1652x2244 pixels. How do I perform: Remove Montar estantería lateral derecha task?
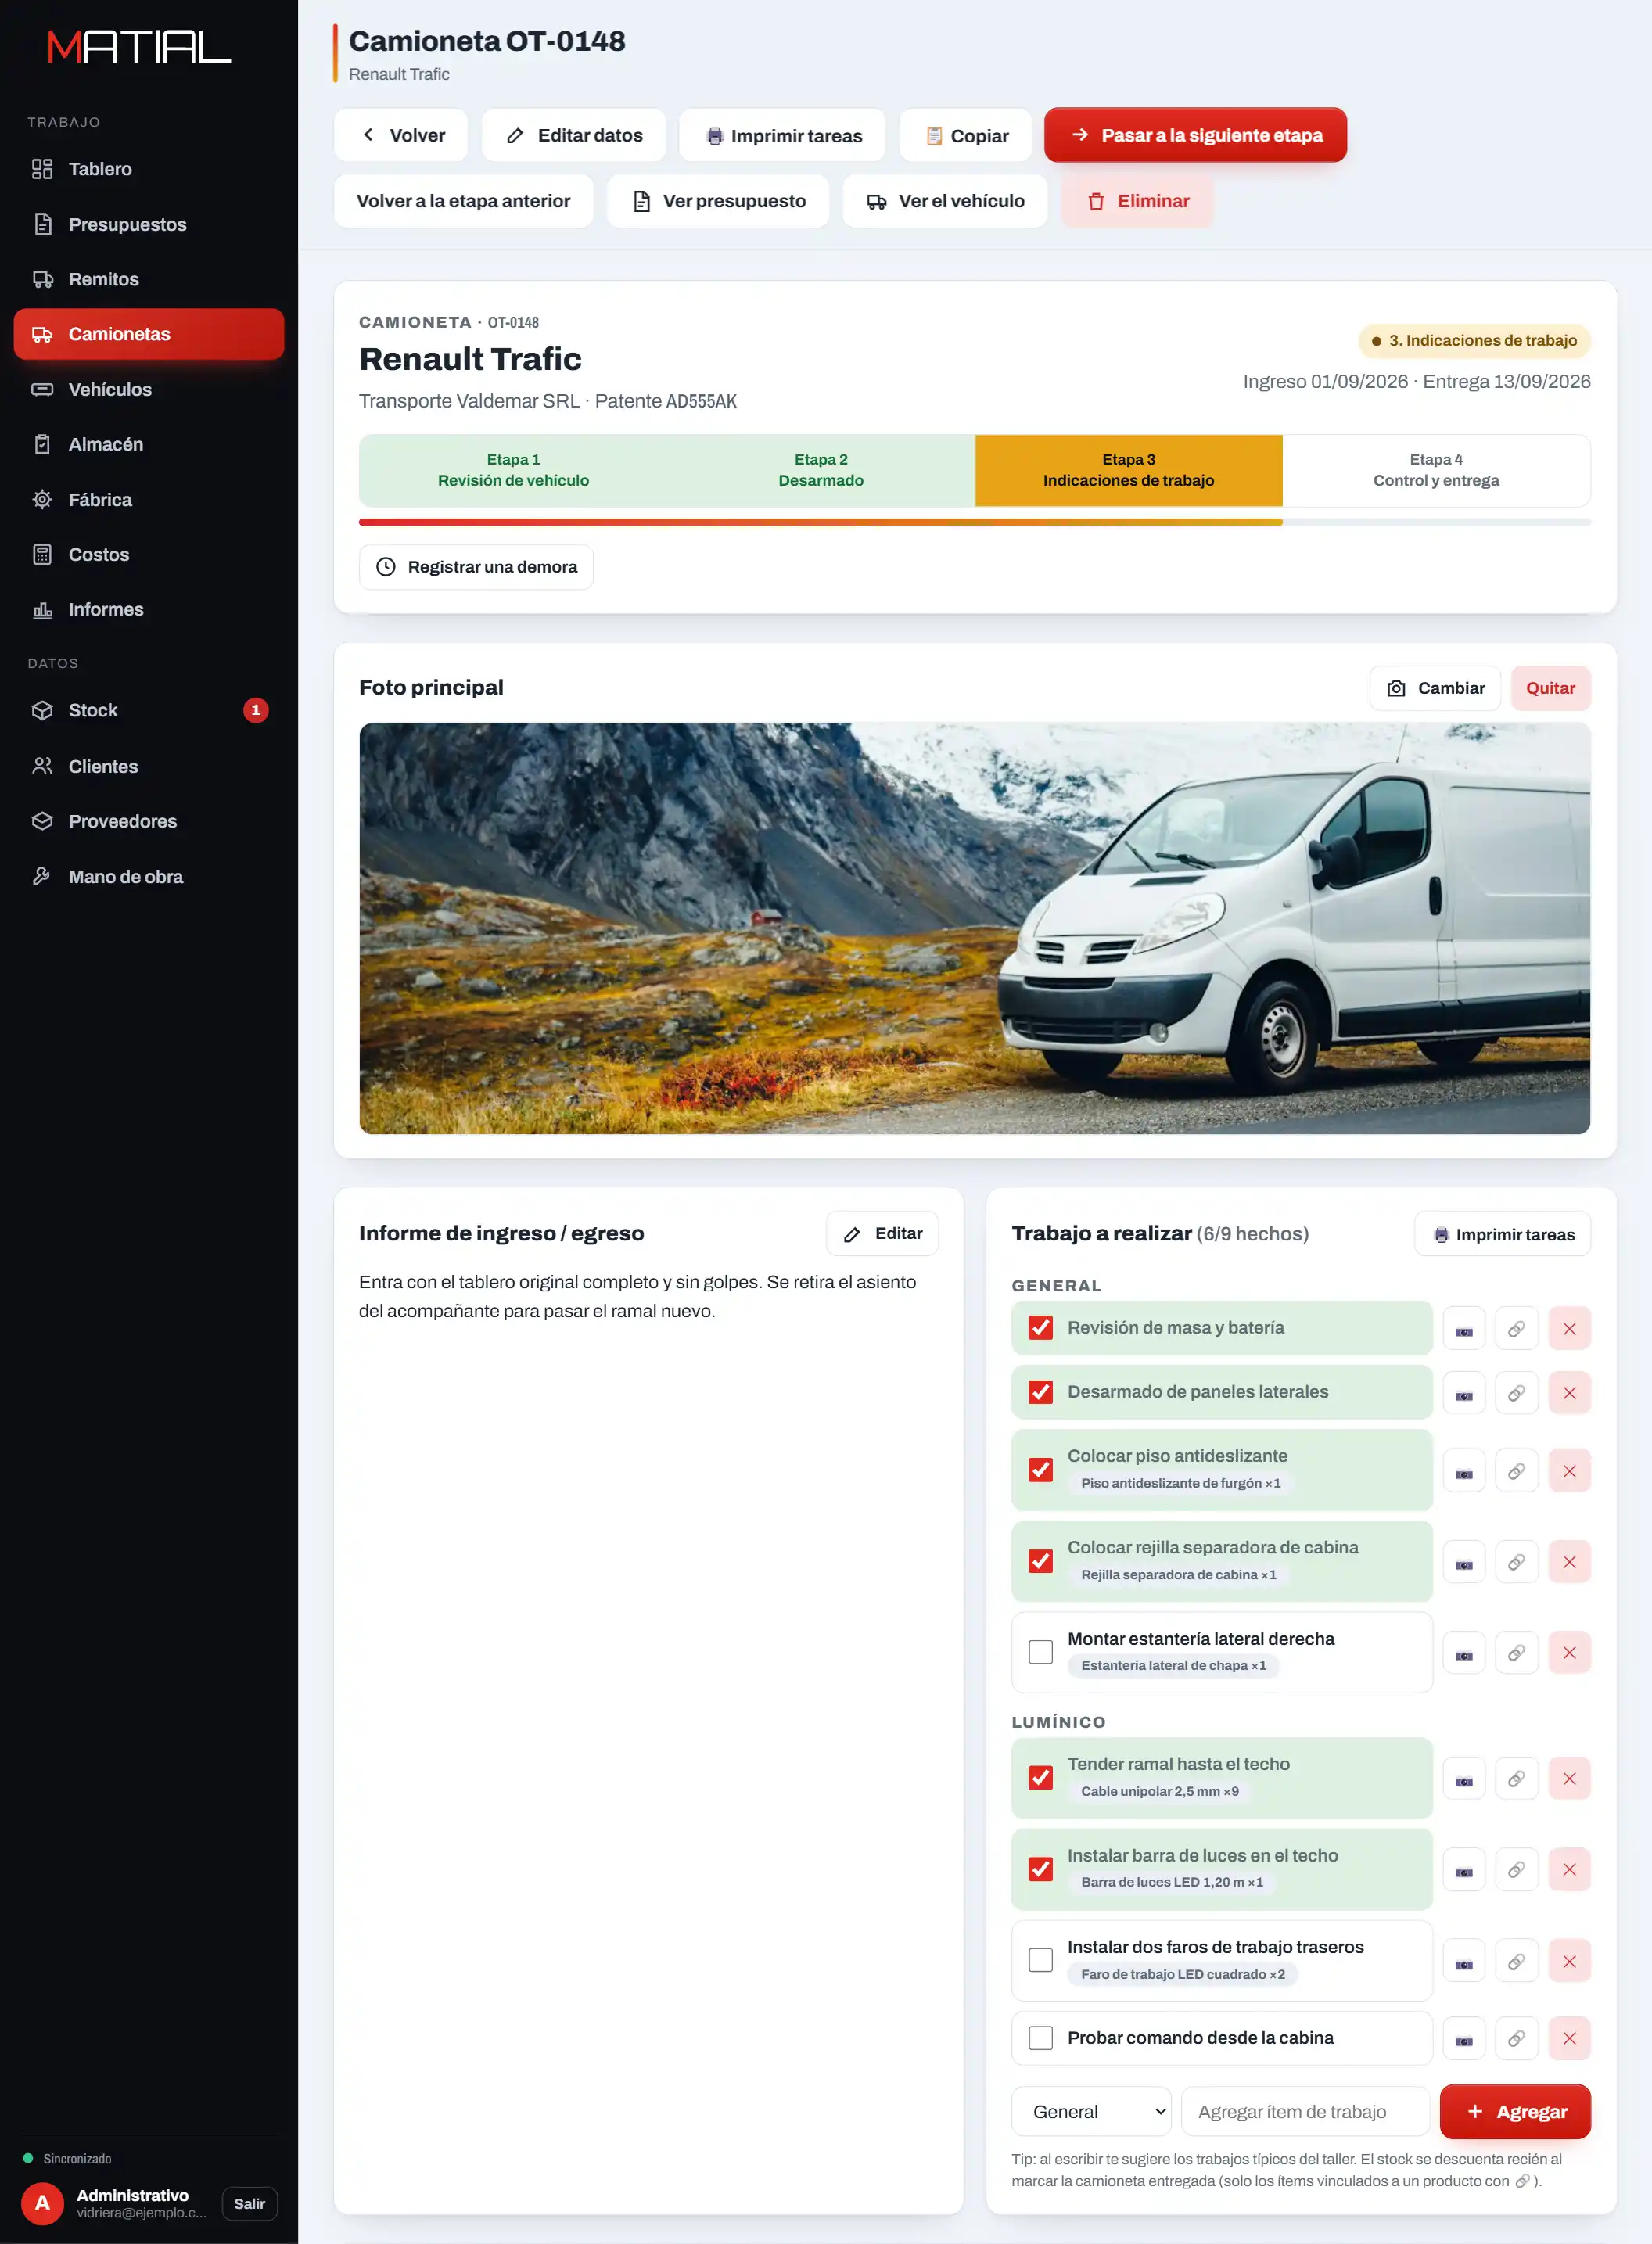click(1569, 1653)
